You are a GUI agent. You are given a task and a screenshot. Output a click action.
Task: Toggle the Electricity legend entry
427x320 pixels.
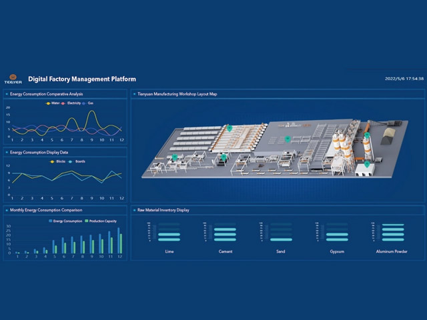tap(71, 103)
